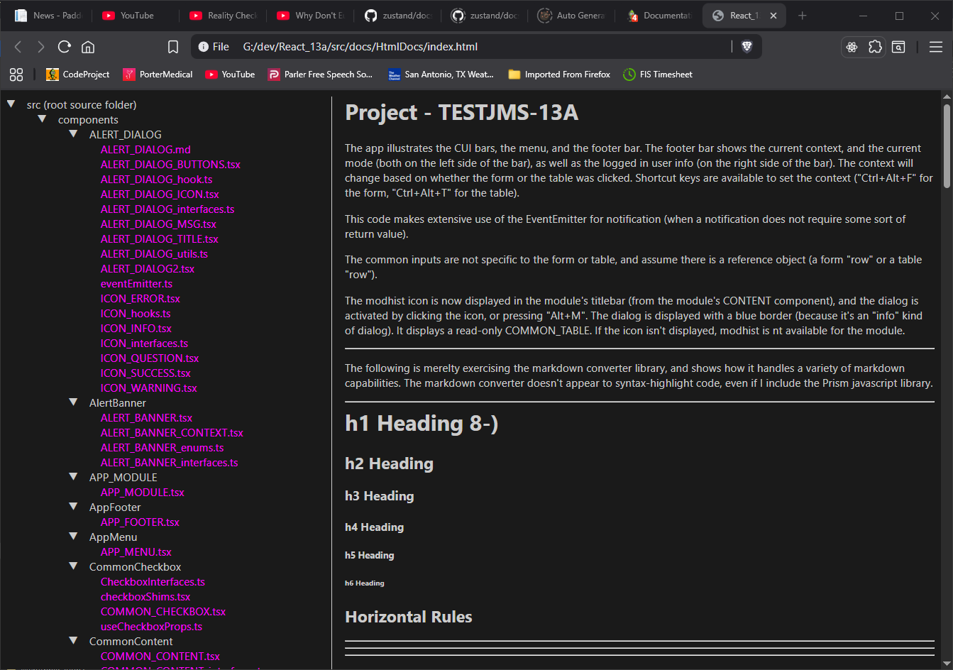The height and width of the screenshot is (670, 953).
Task: Open COMMON_CHECKBOX.tsx file link
Action: pyautogui.click(x=163, y=612)
